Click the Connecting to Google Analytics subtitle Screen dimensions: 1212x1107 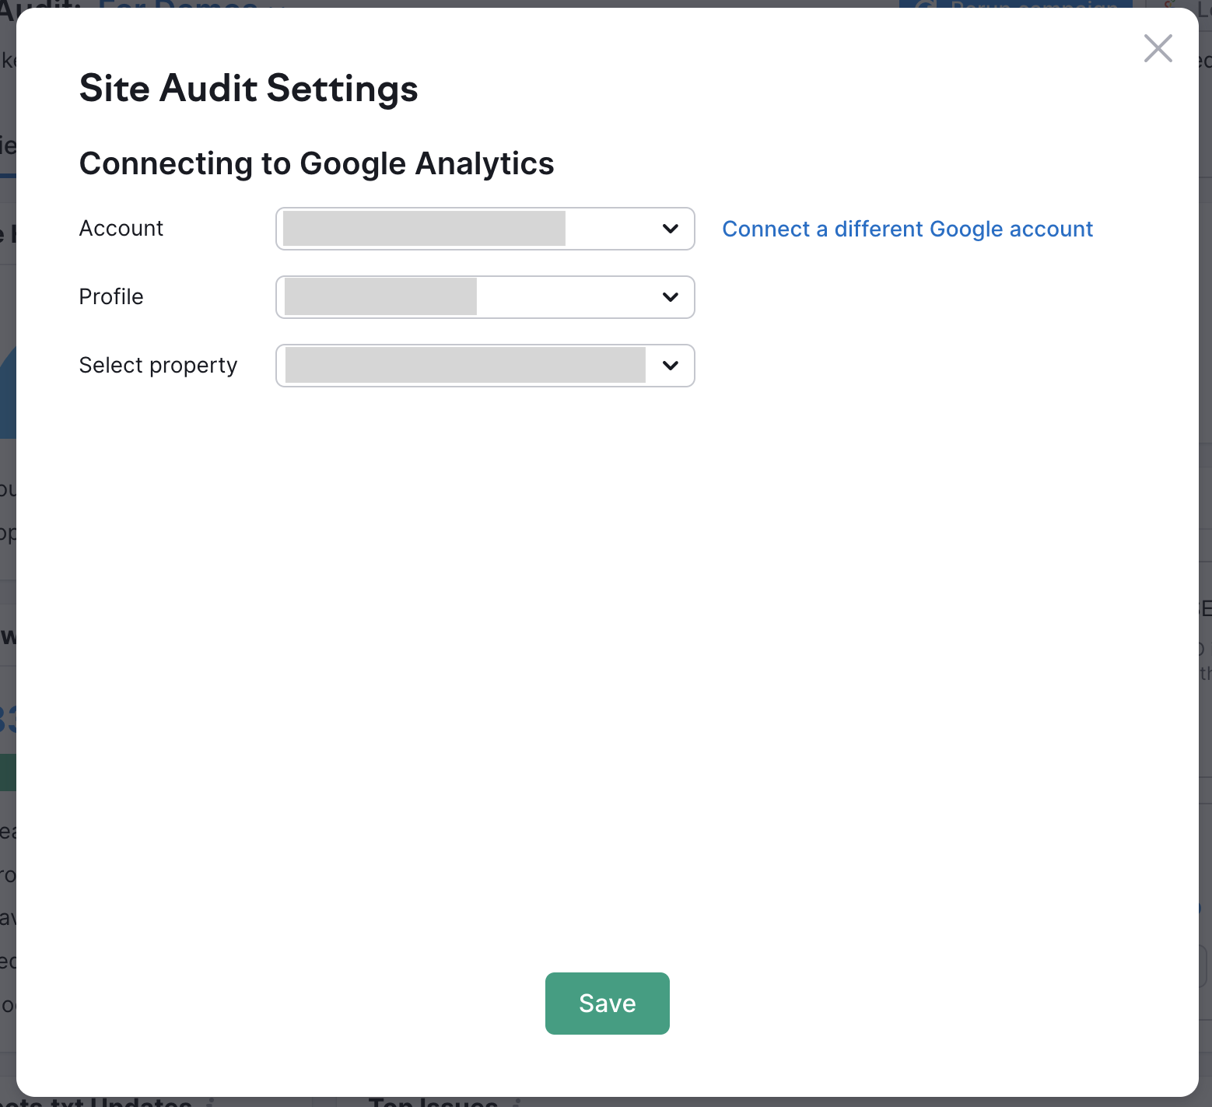(x=317, y=163)
